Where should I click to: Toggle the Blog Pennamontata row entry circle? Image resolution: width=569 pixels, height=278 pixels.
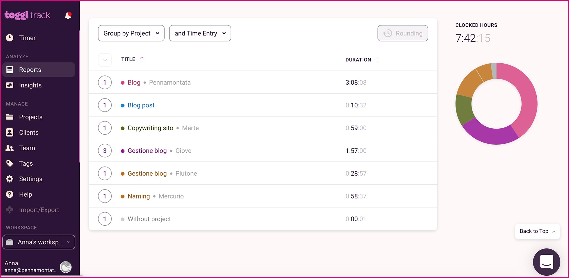coord(105,83)
